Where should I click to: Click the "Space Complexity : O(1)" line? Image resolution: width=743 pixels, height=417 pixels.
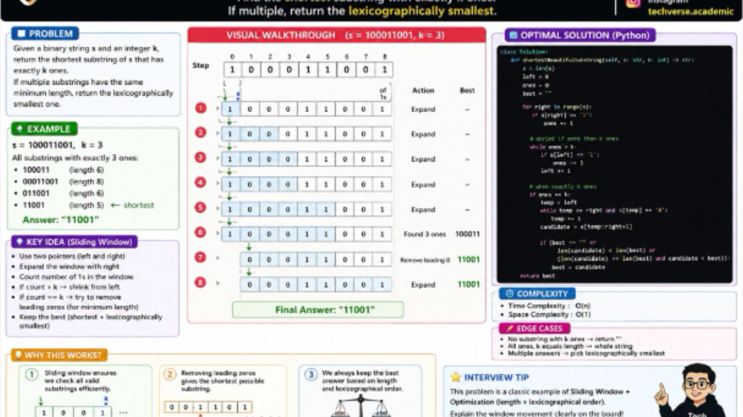pyautogui.click(x=550, y=315)
